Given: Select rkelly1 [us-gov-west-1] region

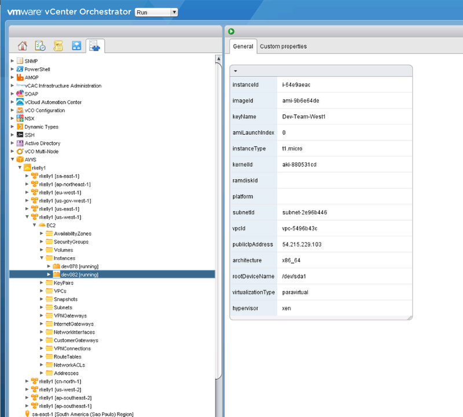Looking at the screenshot, I should (x=65, y=200).
